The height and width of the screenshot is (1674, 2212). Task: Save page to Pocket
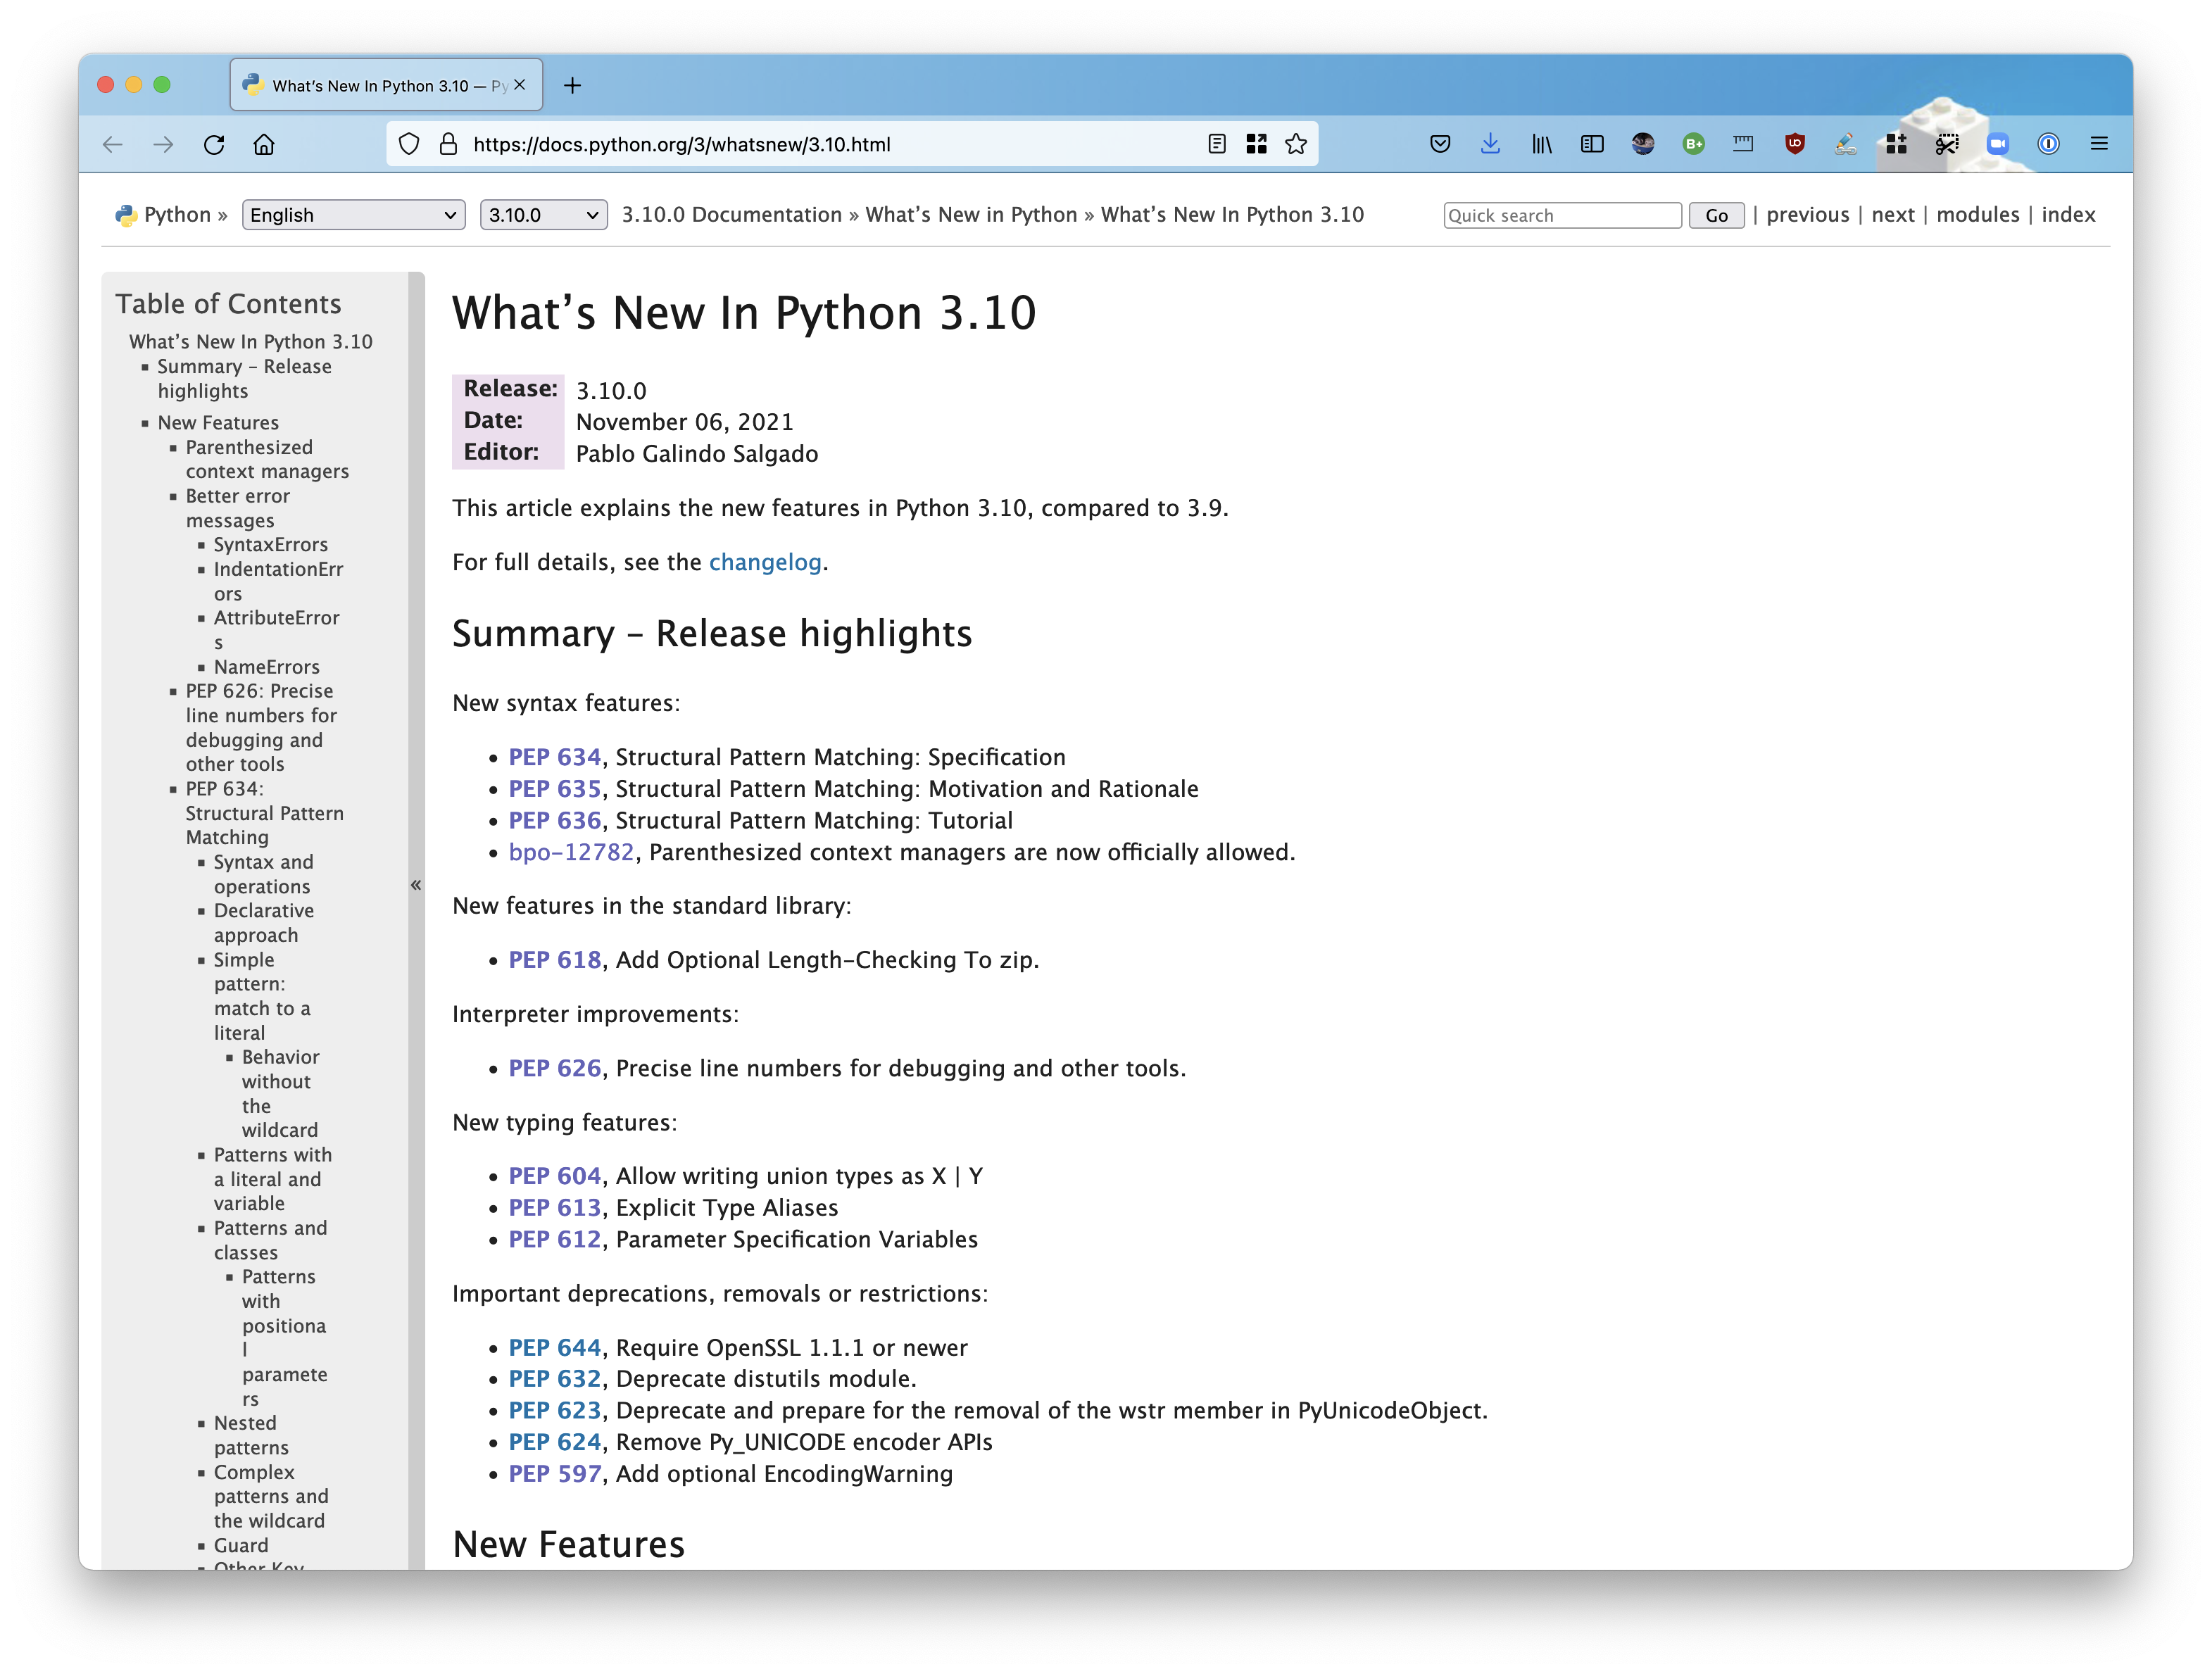pyautogui.click(x=1440, y=143)
